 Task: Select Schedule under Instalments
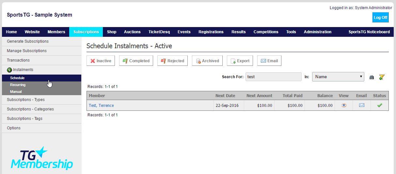click(x=41, y=78)
